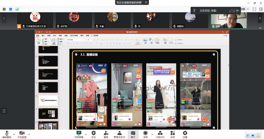Turn on camera with 开启视频
Image resolution: width=264 pixels, height=139 pixels.
click(22, 133)
